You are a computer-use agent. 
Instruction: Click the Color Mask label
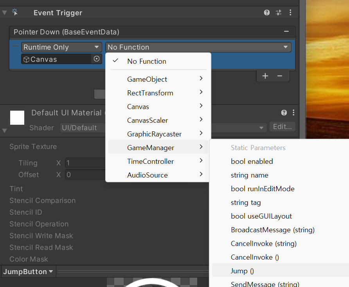point(29,259)
